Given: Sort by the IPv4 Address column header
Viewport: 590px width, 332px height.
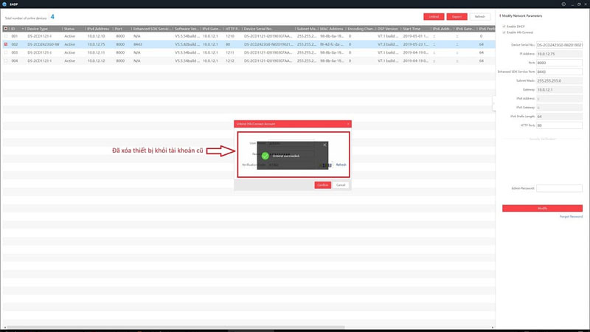Looking at the screenshot, I should click(x=97, y=28).
